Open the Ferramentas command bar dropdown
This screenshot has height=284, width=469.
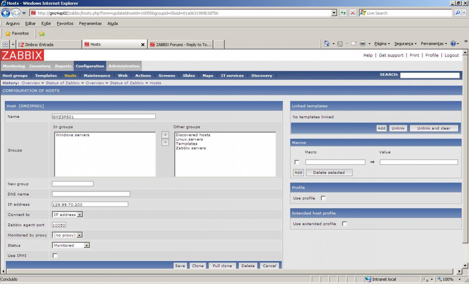[434, 44]
